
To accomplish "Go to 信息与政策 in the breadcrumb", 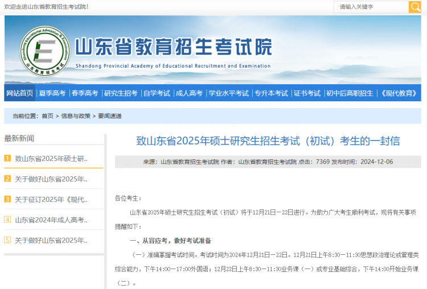I will [x=76, y=116].
